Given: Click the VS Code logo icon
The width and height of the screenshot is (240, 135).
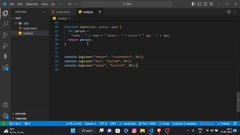Looking at the screenshot, I should click(4, 4).
